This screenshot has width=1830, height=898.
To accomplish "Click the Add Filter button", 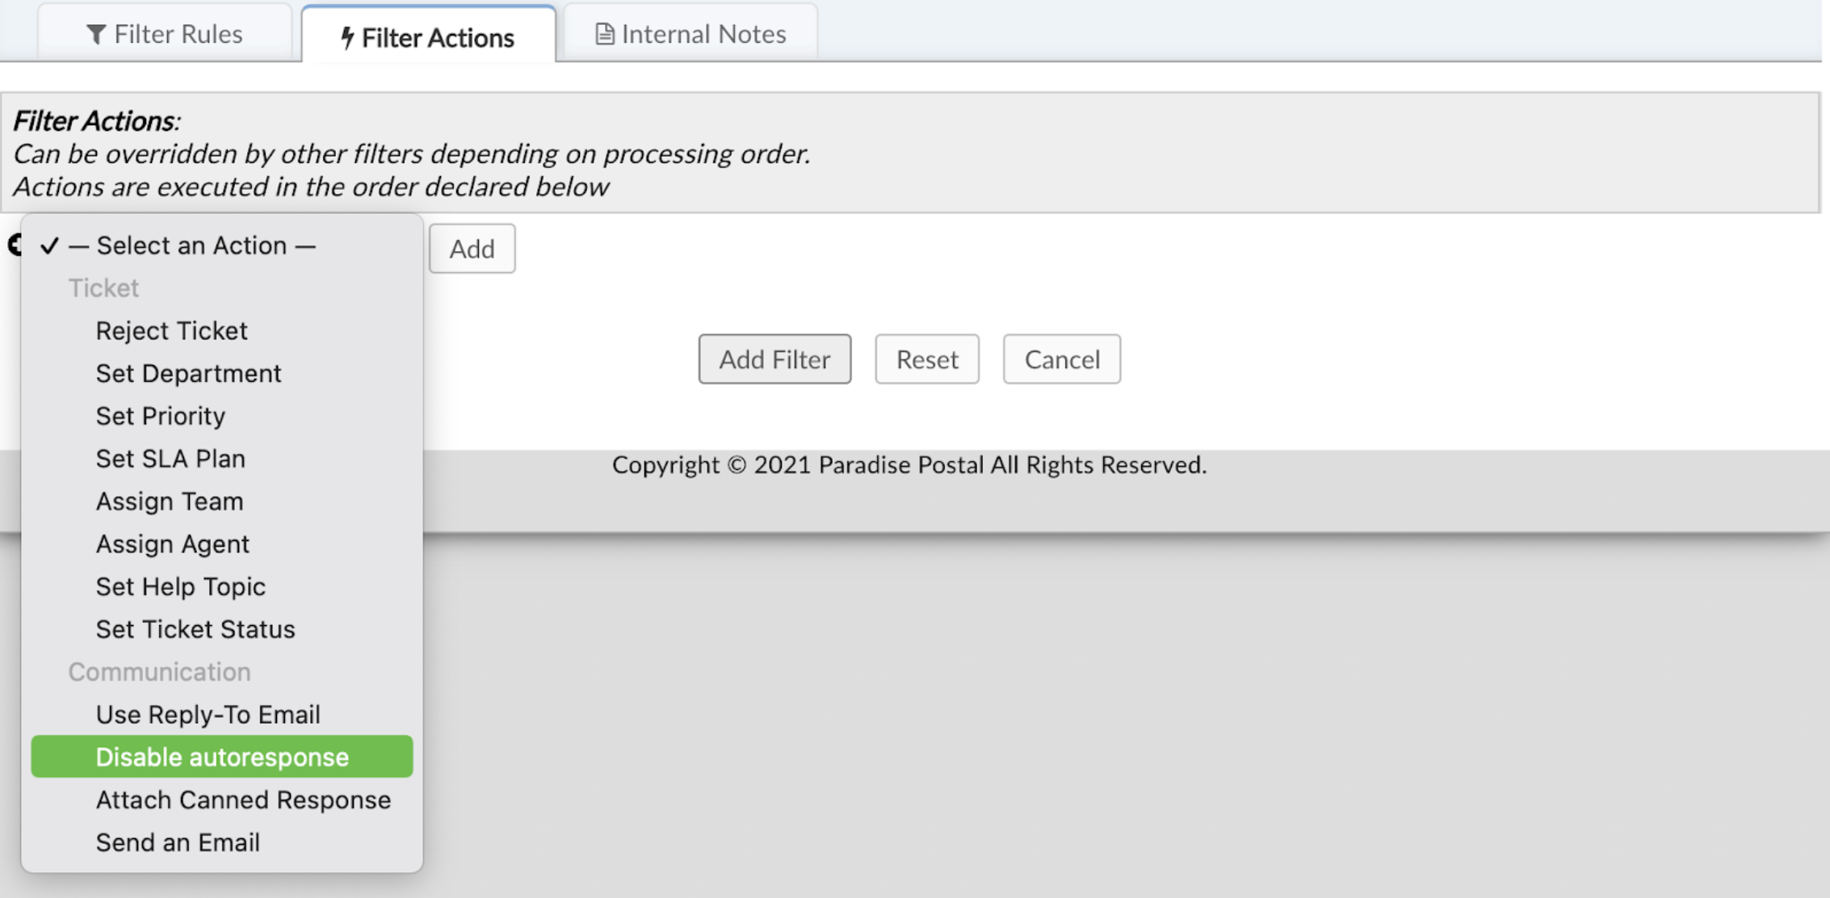I will coord(774,359).
